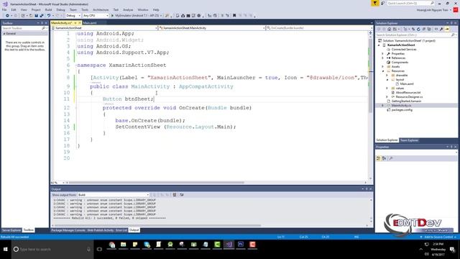
Task: Switch to the Server Explorer tab
Action: 11,230
